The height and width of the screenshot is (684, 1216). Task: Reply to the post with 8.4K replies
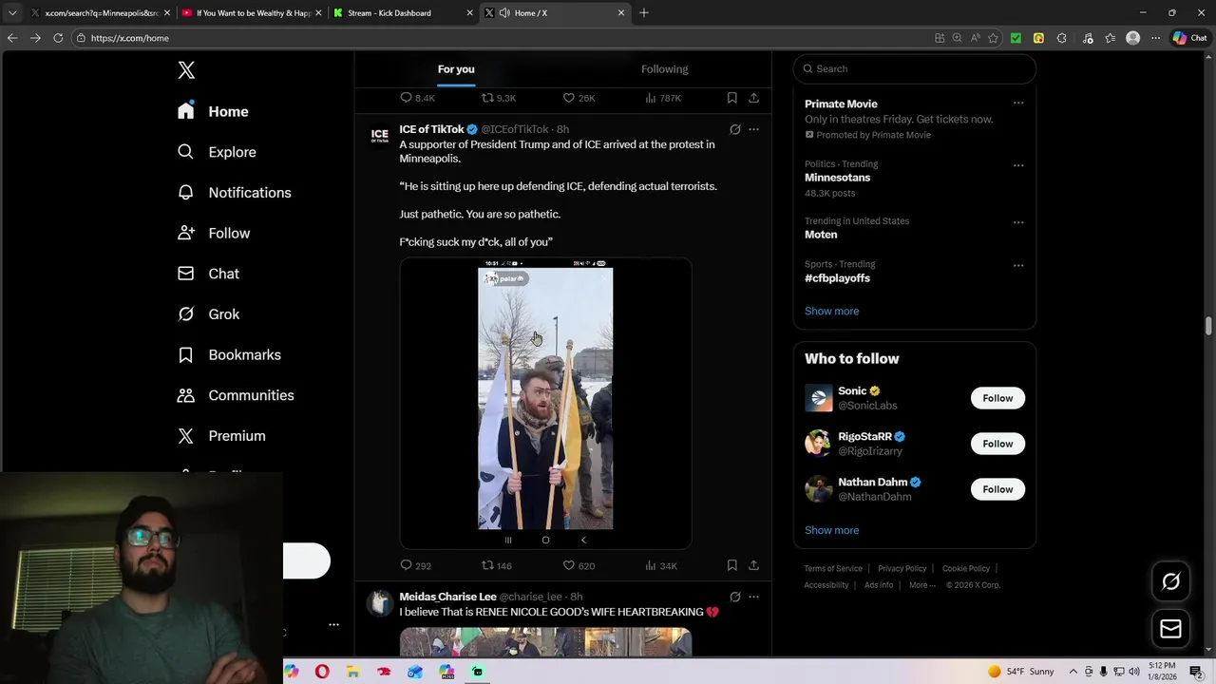coord(417,98)
